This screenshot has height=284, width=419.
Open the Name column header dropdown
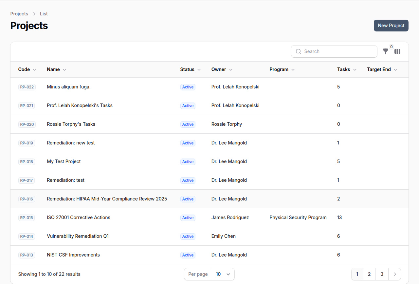64,69
